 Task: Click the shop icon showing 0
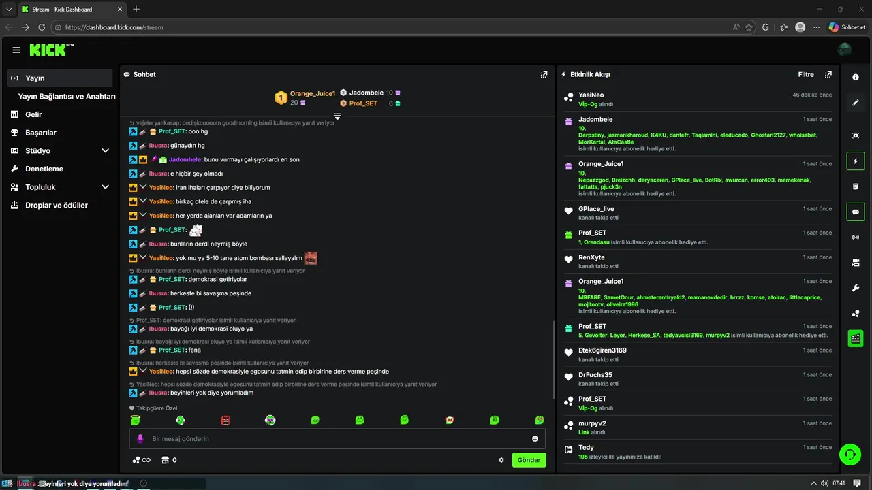pyautogui.click(x=169, y=460)
